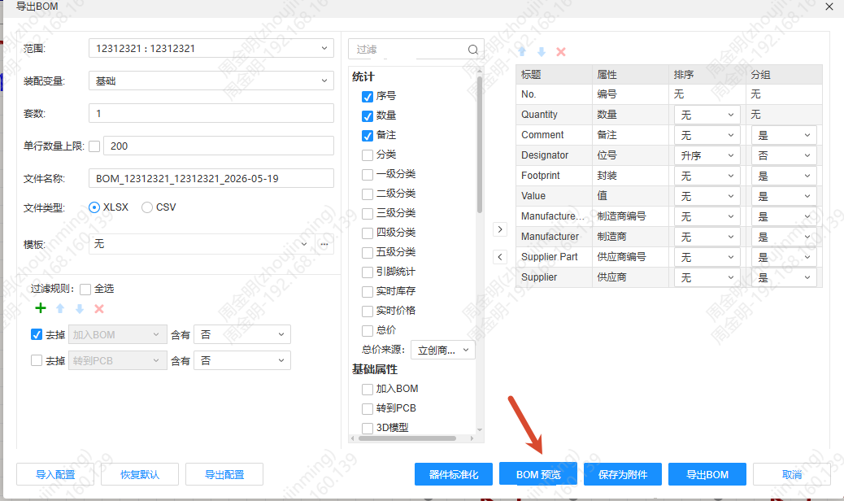
Task: Open the 装配变量 dropdown
Action: [211, 81]
